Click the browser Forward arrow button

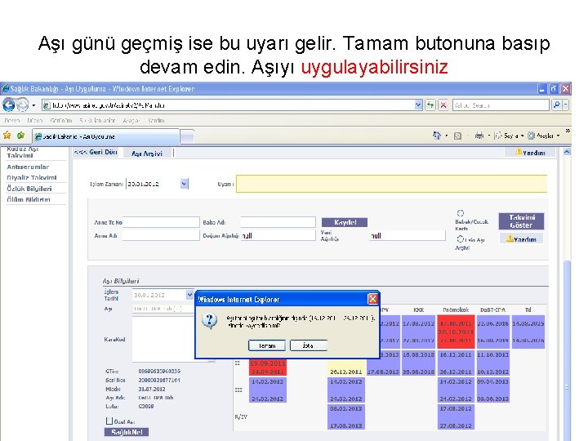[x=23, y=105]
